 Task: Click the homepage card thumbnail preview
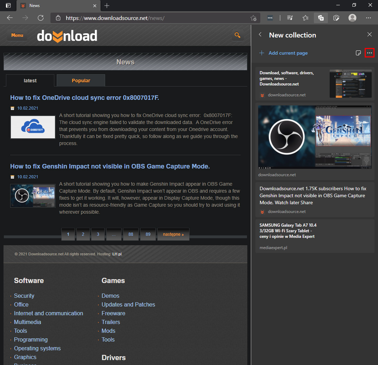(351, 84)
